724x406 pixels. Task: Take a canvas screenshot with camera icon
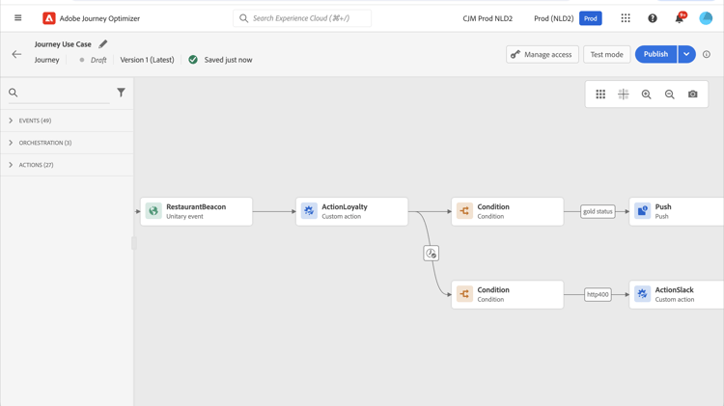pyautogui.click(x=693, y=95)
